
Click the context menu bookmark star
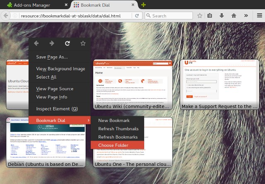83,43
